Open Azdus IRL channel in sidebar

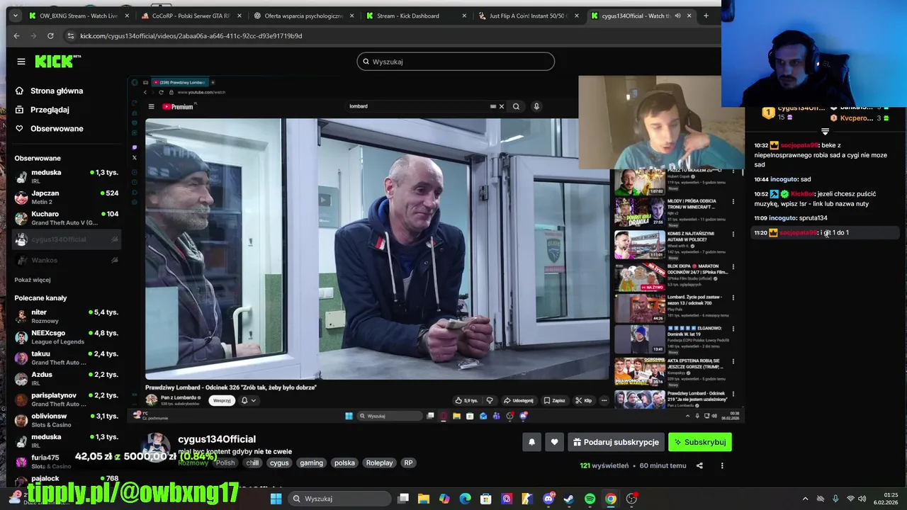(67, 378)
